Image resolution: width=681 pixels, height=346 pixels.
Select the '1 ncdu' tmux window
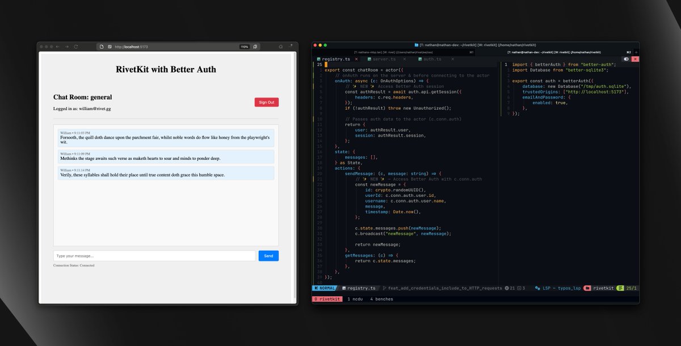point(355,299)
